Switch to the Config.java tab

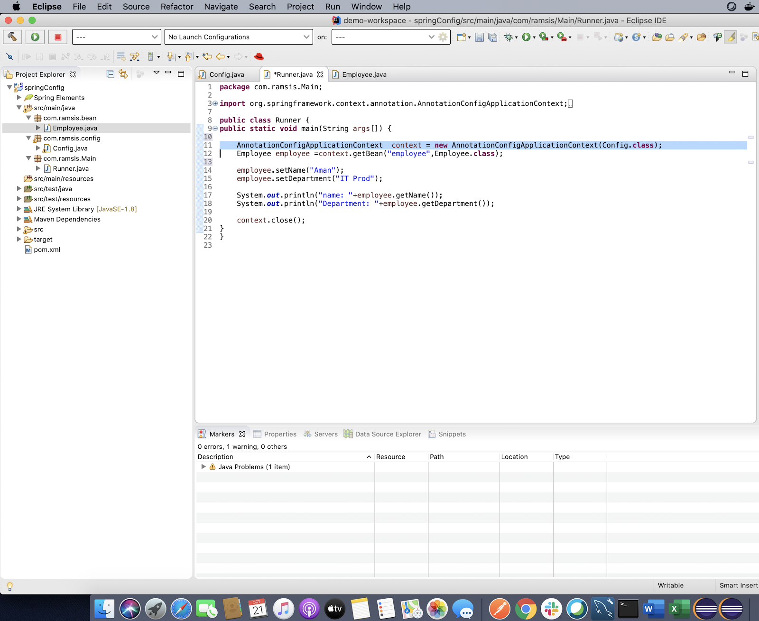pyautogui.click(x=227, y=74)
